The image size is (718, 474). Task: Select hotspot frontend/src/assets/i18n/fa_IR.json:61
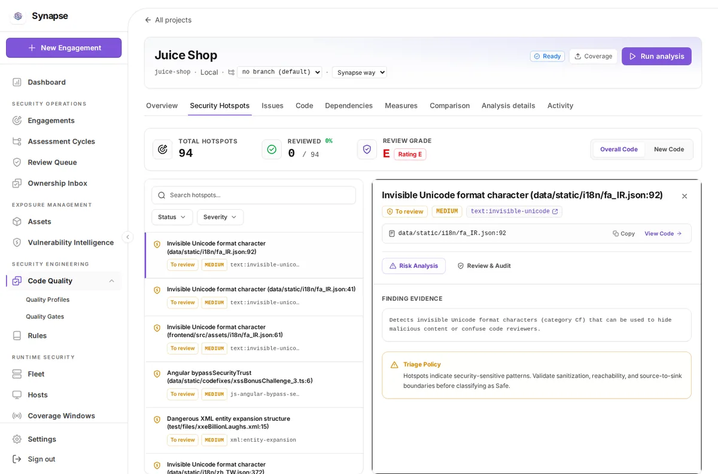point(254,339)
